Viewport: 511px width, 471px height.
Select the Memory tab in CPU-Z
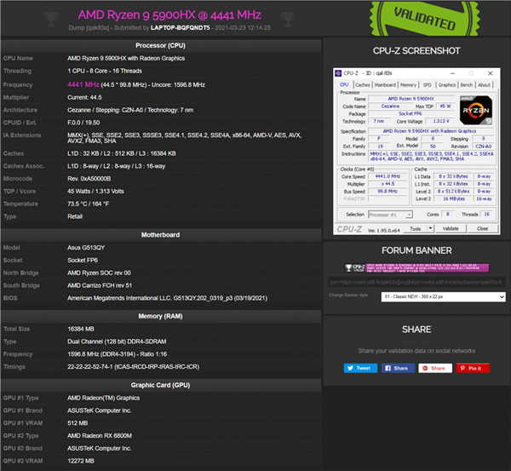[408, 85]
